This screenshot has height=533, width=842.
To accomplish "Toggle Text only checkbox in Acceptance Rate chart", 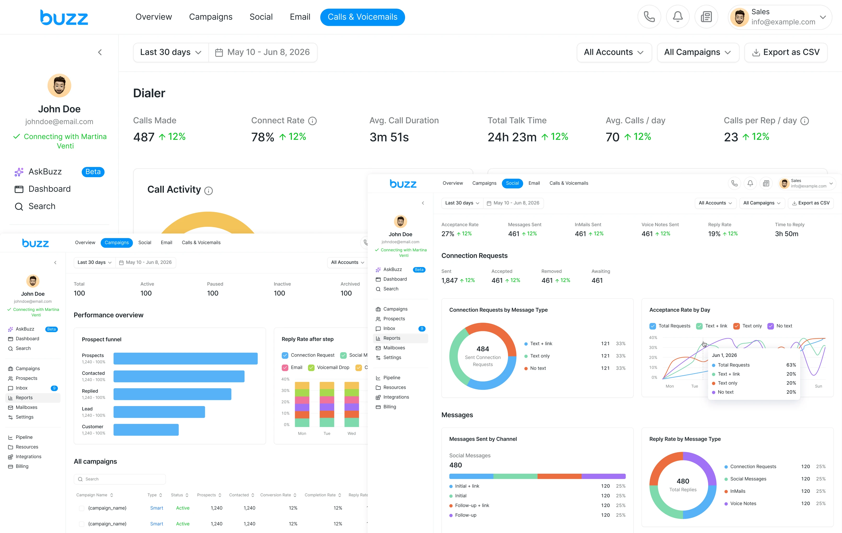I will (x=736, y=326).
